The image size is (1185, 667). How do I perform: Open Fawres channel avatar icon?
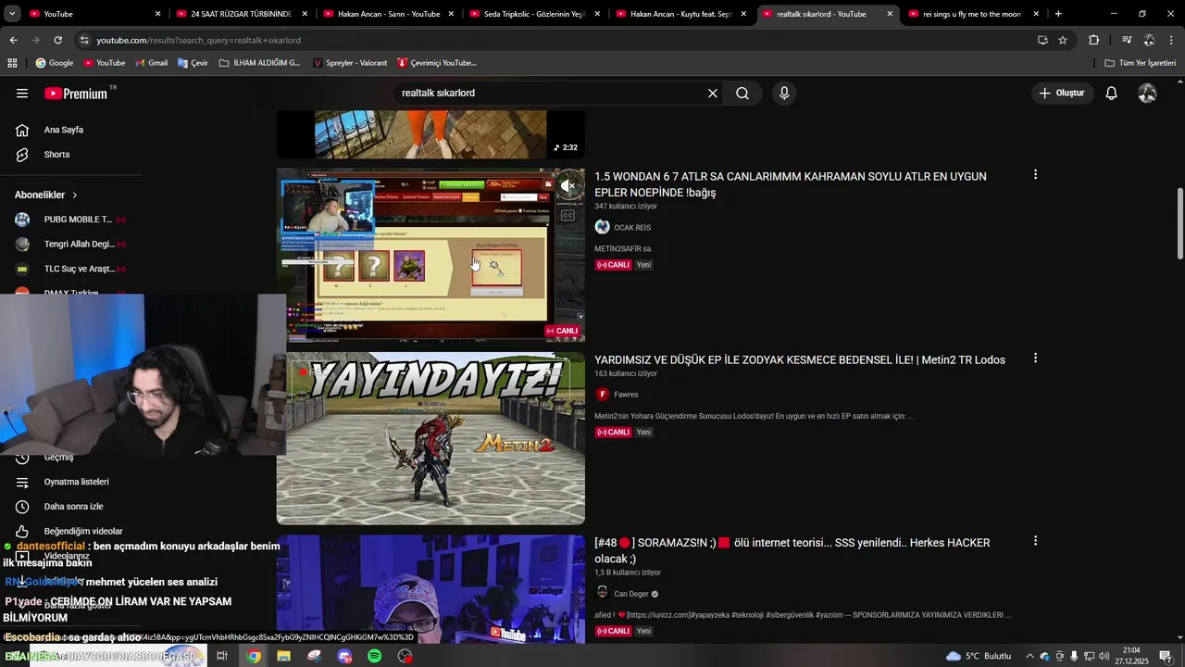(x=603, y=395)
